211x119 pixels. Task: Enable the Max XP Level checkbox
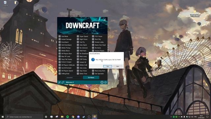60,57
